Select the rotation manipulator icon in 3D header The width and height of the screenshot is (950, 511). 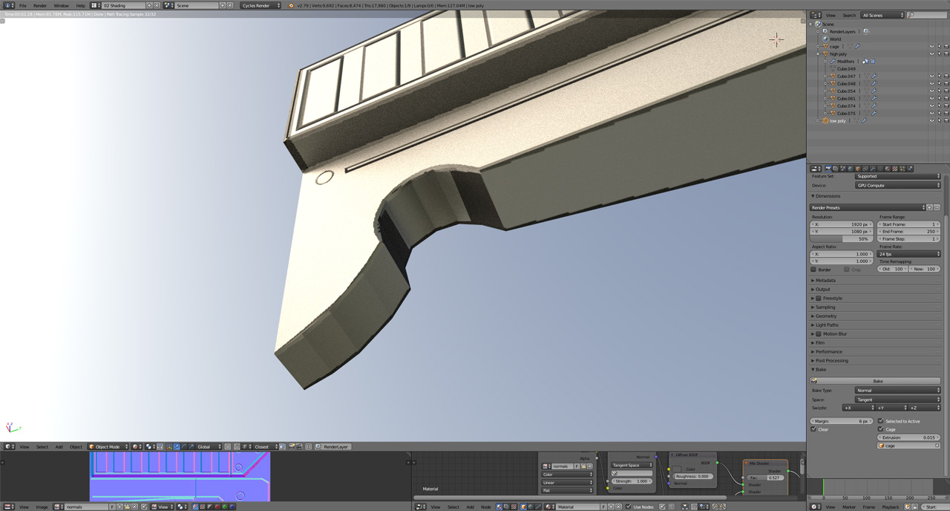tap(183, 446)
